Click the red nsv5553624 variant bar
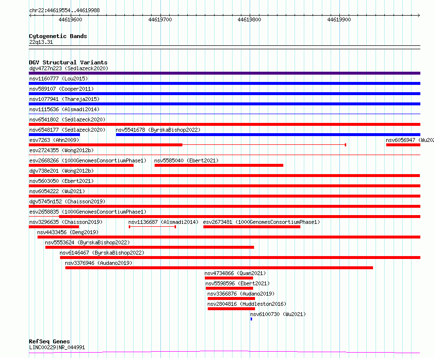The height and width of the screenshot is (358, 434). pos(150,247)
